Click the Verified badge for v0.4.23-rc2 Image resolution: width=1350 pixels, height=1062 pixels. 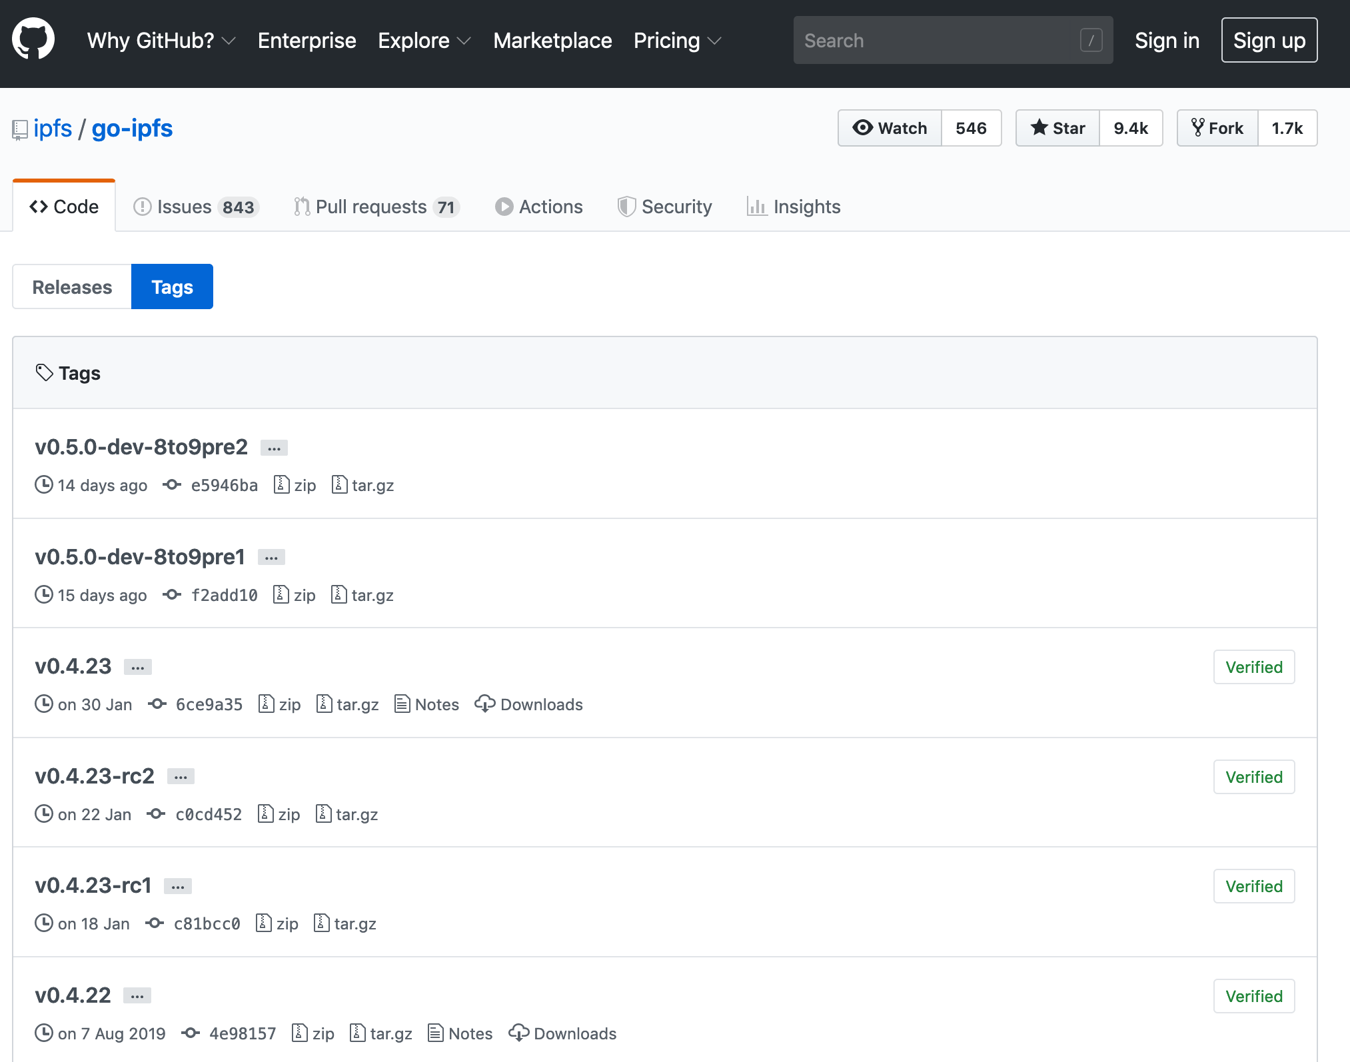(x=1254, y=777)
